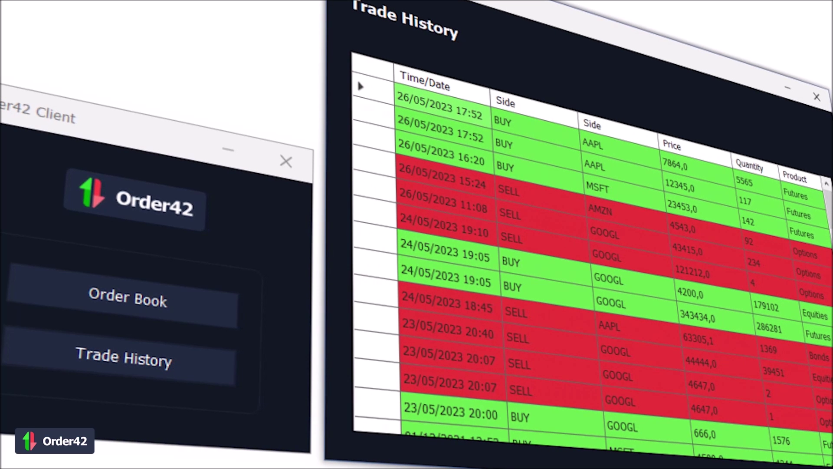Close the Trade History window
The height and width of the screenshot is (469, 833).
click(x=817, y=97)
